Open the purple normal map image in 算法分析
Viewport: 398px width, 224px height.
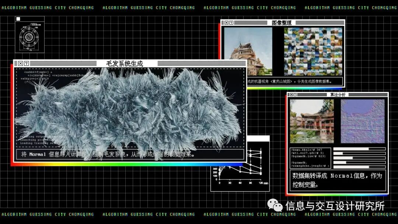pyautogui.click(x=363, y=121)
